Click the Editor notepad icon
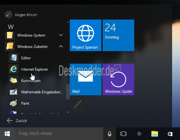 [x=14, y=58]
